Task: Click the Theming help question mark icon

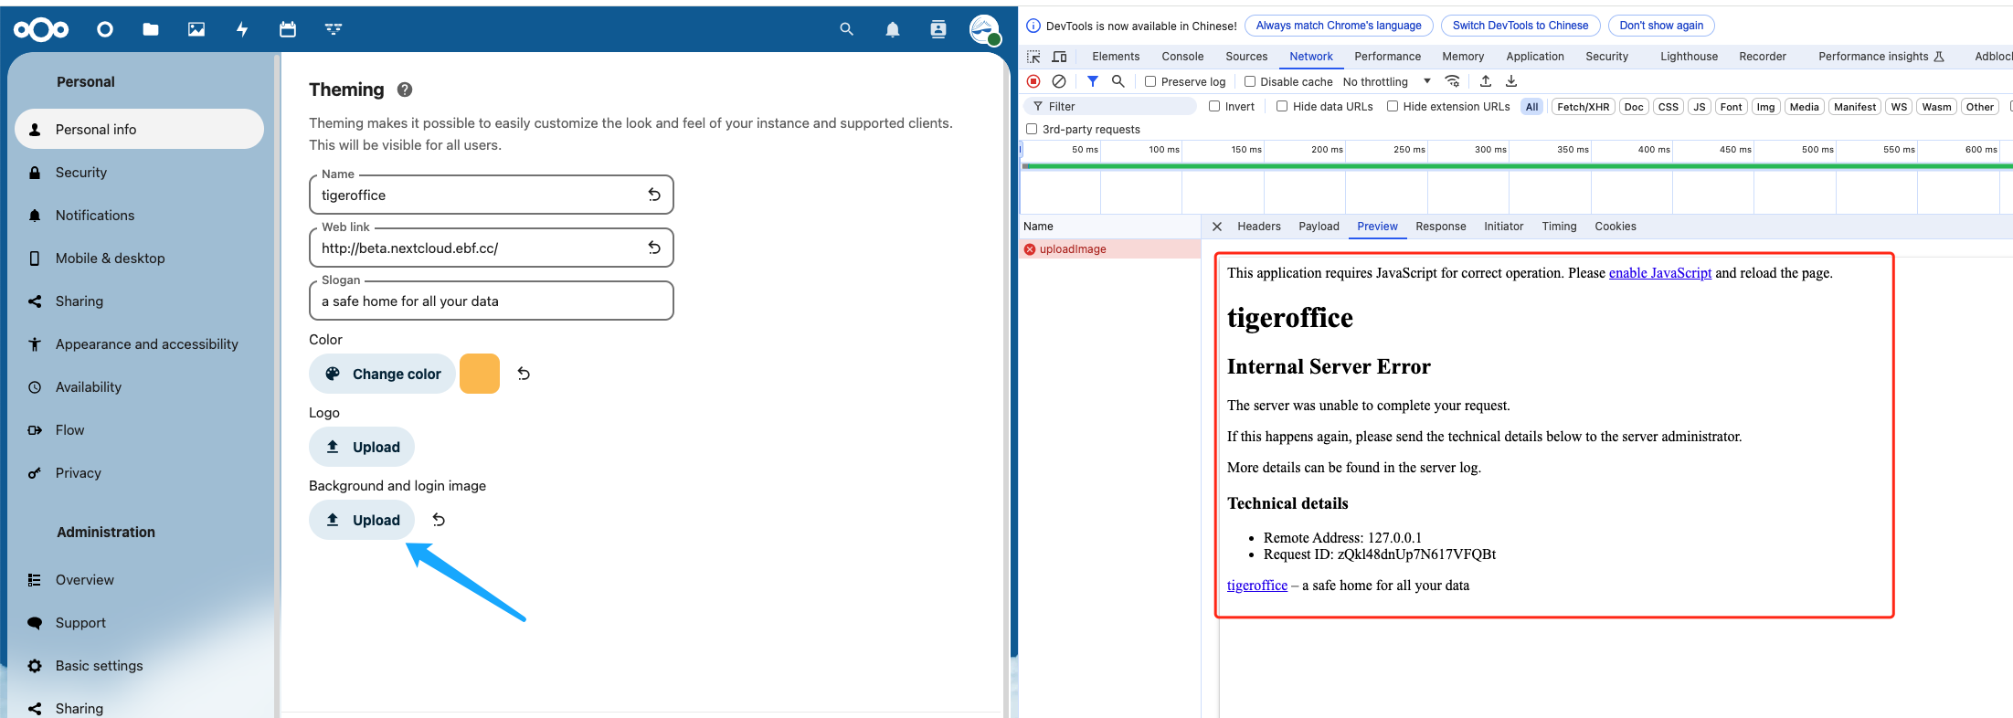Action: pyautogui.click(x=405, y=90)
